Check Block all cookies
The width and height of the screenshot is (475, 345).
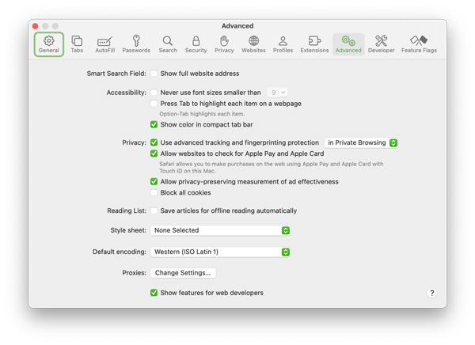click(154, 192)
